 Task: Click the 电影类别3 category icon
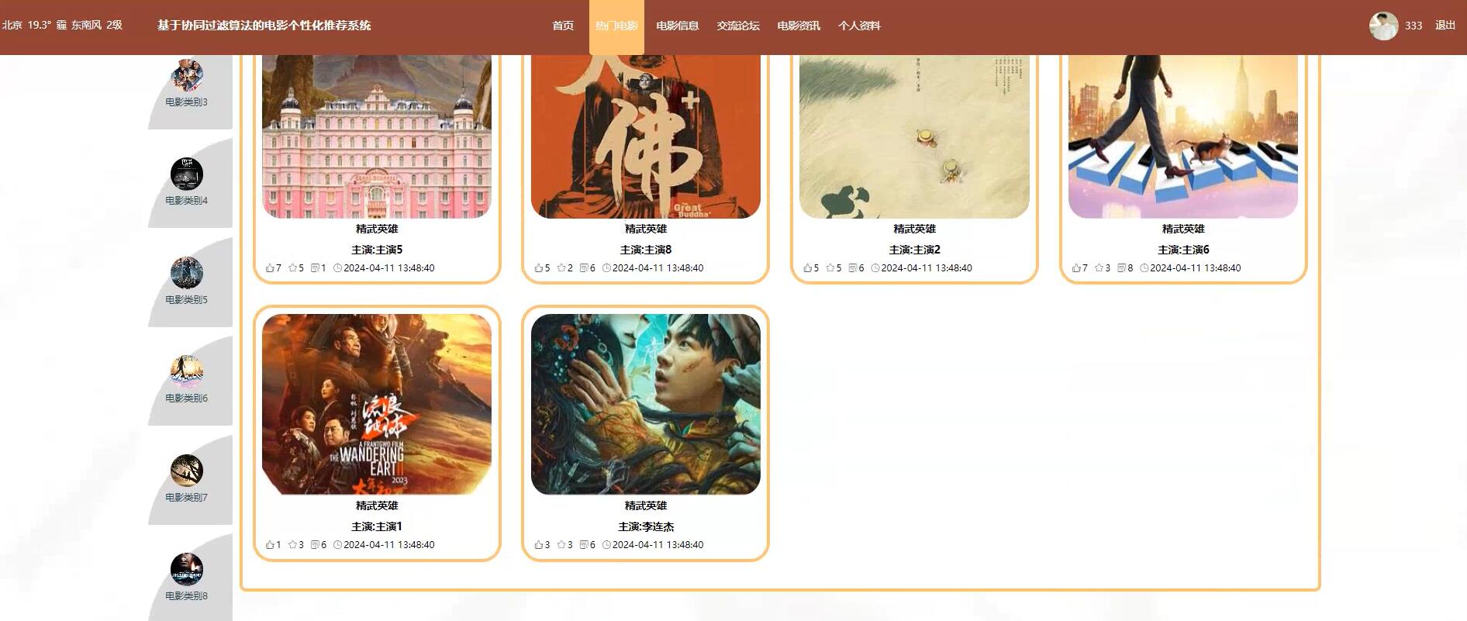(x=186, y=74)
